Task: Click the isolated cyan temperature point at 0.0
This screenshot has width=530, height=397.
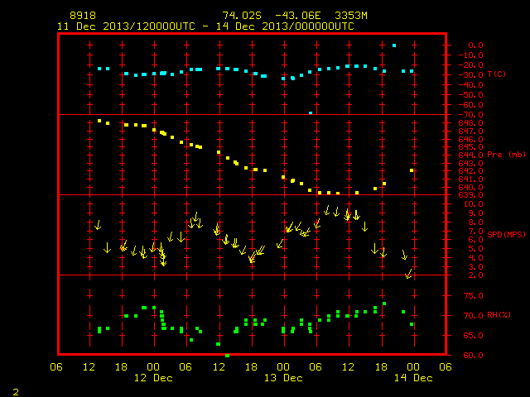Action: 394,45
